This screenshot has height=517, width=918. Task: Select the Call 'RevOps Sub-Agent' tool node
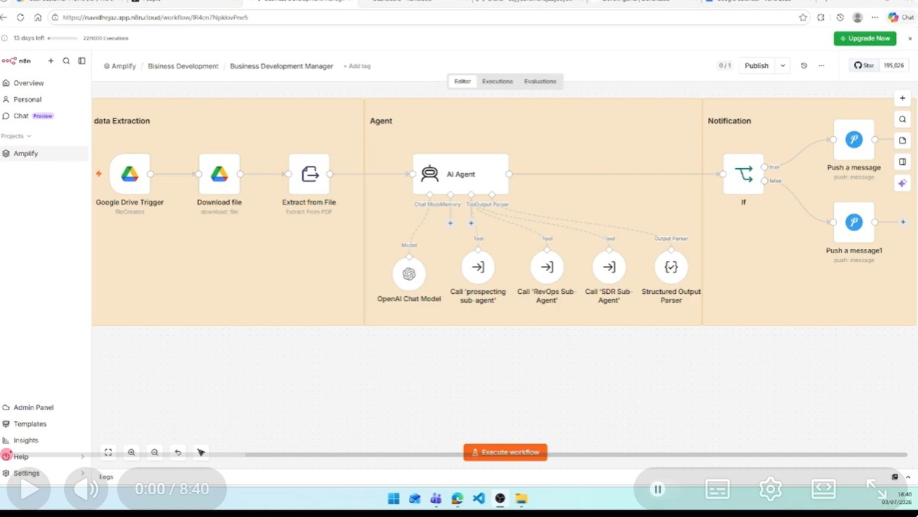[547, 267]
